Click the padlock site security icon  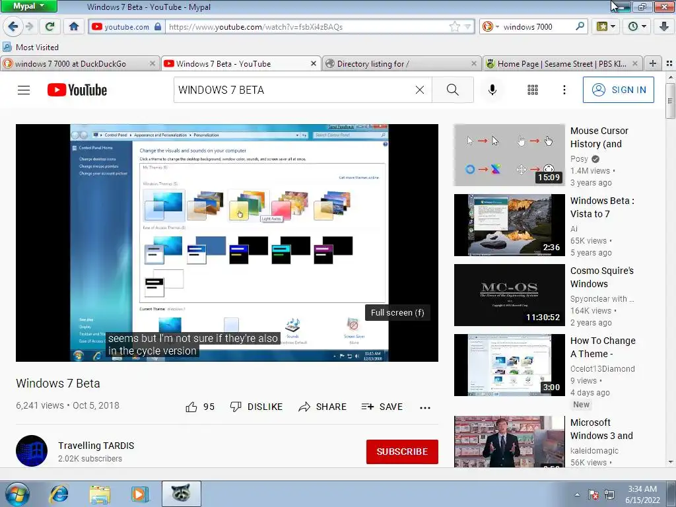[158, 26]
